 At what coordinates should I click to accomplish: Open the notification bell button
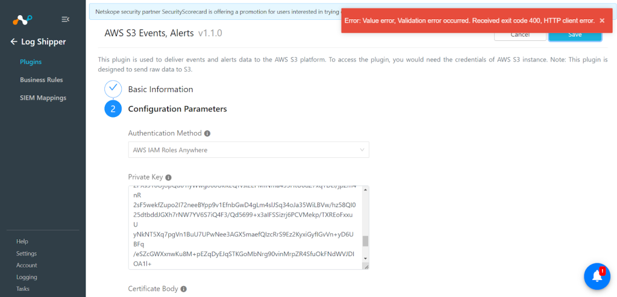597,276
